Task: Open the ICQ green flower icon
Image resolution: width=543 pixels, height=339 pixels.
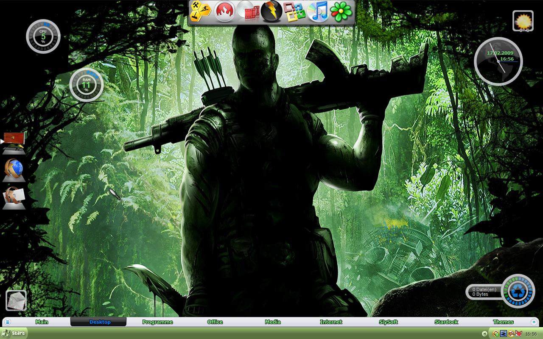Action: tap(341, 11)
